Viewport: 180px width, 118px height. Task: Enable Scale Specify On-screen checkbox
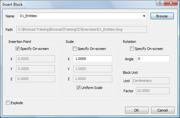[75, 49]
